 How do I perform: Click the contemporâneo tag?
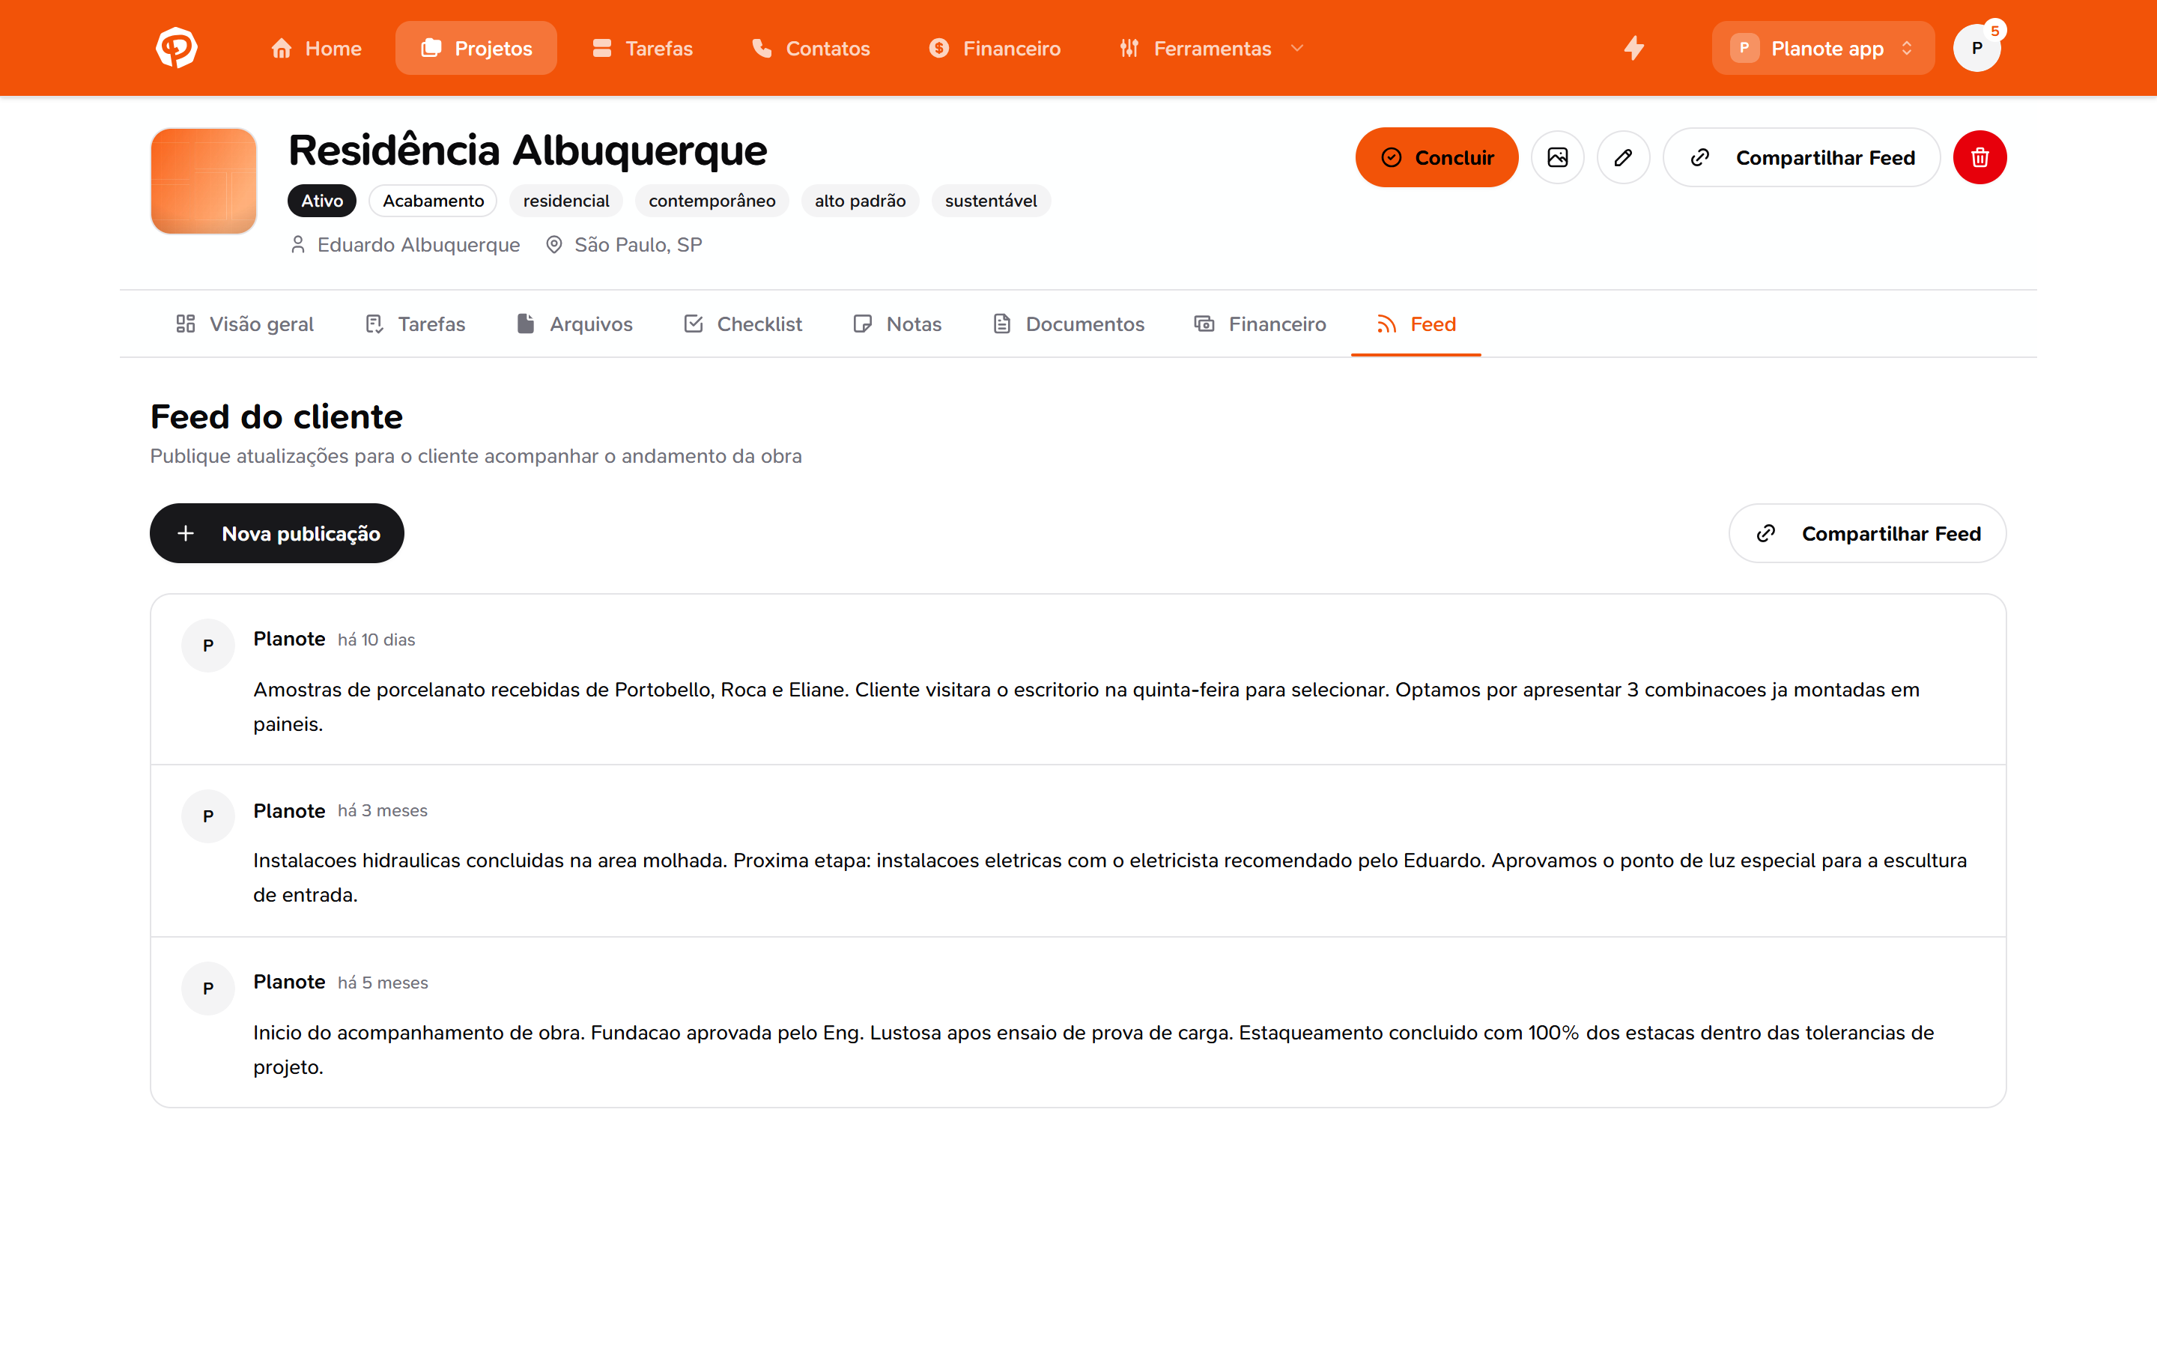712,201
